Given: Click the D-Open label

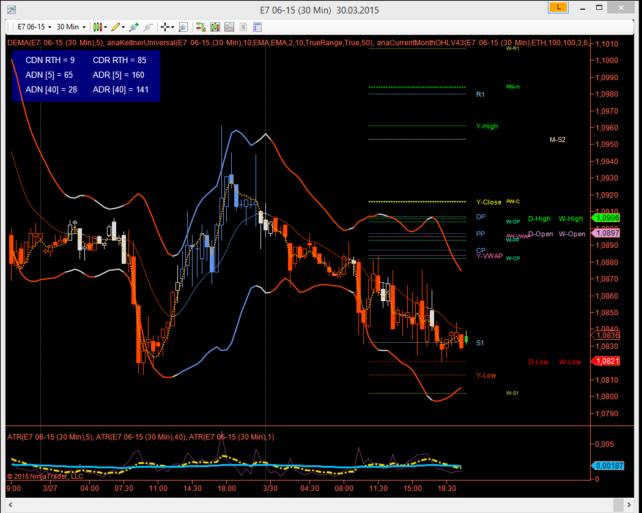Looking at the screenshot, I should tap(541, 234).
